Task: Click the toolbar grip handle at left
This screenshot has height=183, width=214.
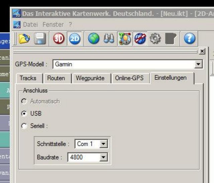Action: coord(15,39)
